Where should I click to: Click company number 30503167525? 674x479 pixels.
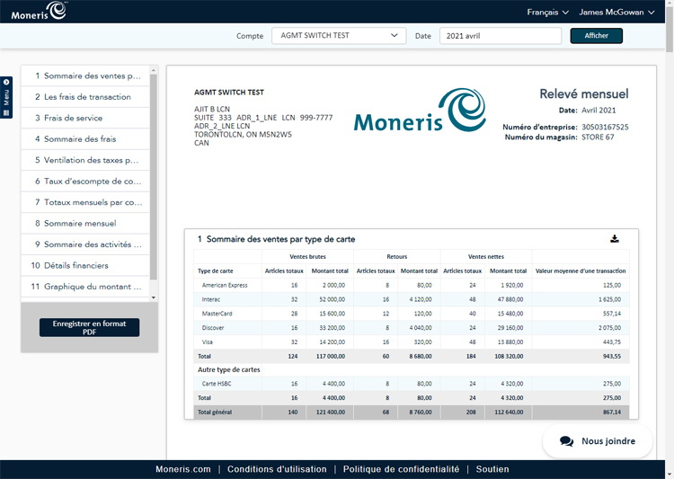point(605,127)
